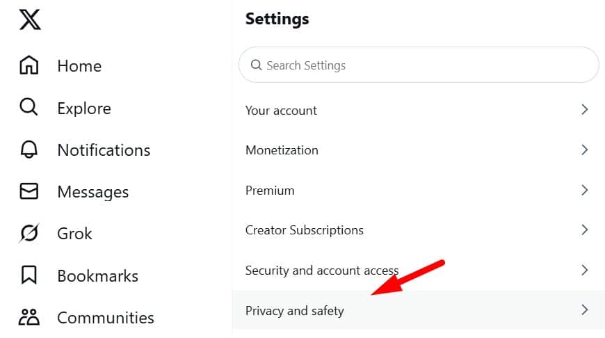The image size is (605, 338).
Task: Expand the Premium chevron
Action: pos(585,190)
